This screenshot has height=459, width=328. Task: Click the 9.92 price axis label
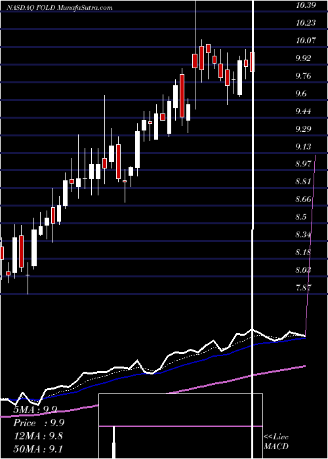coord(304,58)
